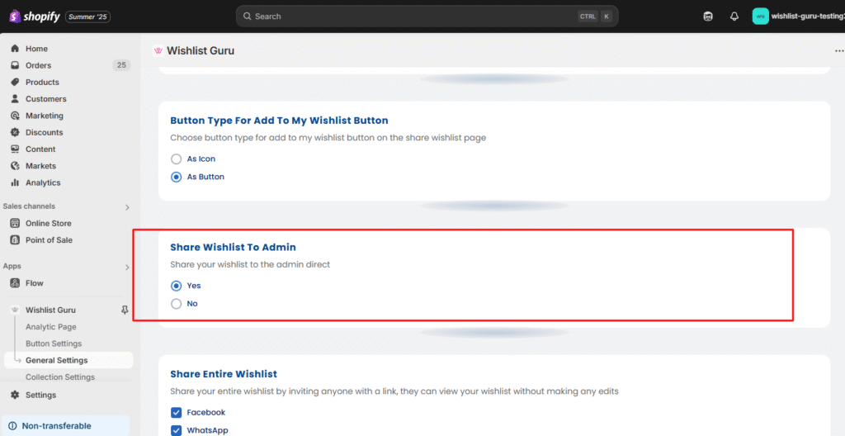Click the Point of Sale icon
Image resolution: width=845 pixels, height=436 pixels.
coord(15,240)
